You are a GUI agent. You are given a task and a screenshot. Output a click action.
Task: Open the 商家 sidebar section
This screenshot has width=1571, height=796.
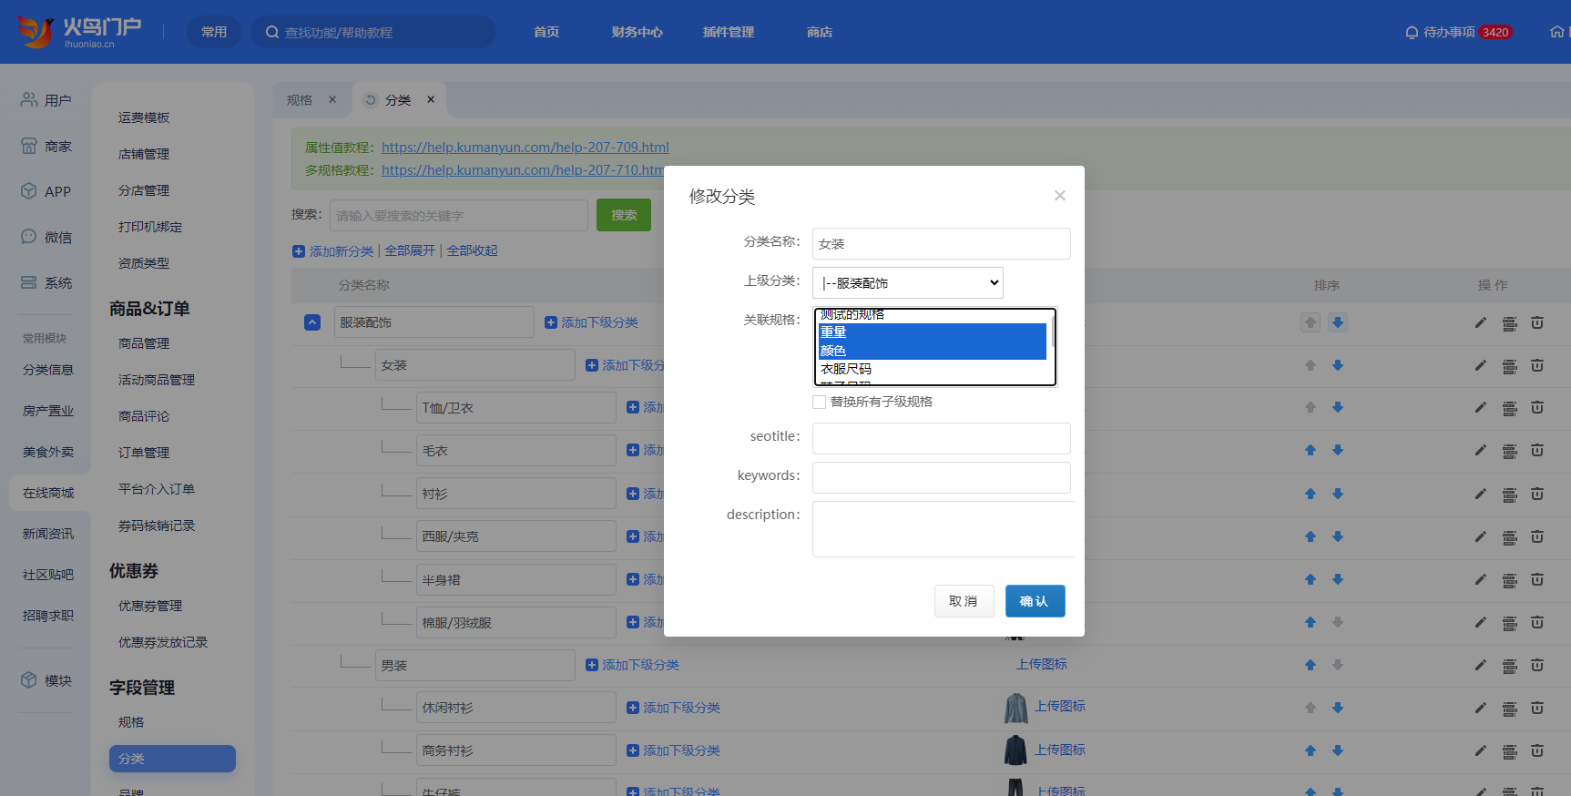tap(46, 146)
